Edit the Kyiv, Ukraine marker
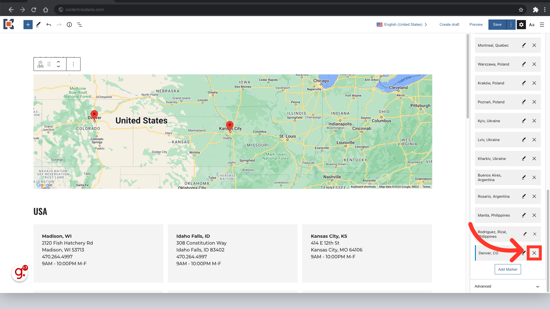 [524, 121]
